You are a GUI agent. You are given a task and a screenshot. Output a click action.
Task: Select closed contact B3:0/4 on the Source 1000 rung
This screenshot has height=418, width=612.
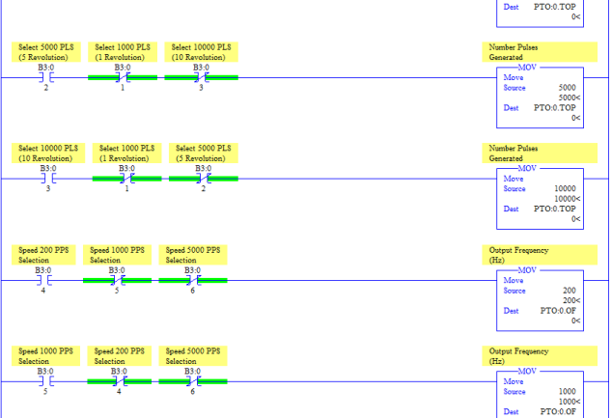click(x=119, y=381)
